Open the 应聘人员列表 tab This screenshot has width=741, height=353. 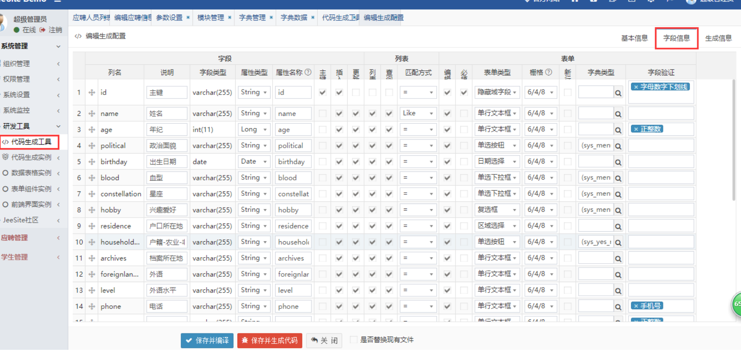tap(91, 17)
